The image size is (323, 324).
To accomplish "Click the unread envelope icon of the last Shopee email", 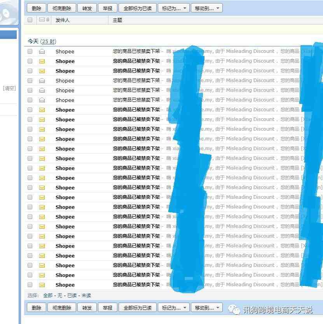I will pos(42,285).
